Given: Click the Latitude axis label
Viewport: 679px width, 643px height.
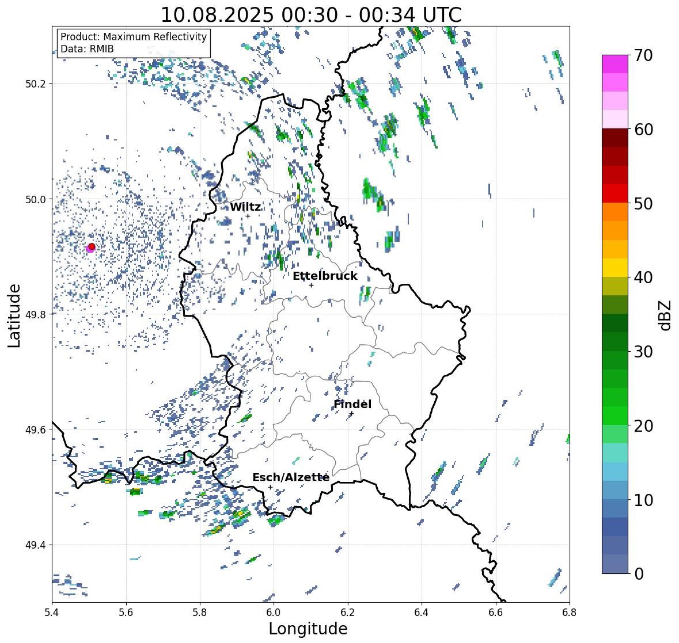Looking at the screenshot, I should tap(14, 315).
